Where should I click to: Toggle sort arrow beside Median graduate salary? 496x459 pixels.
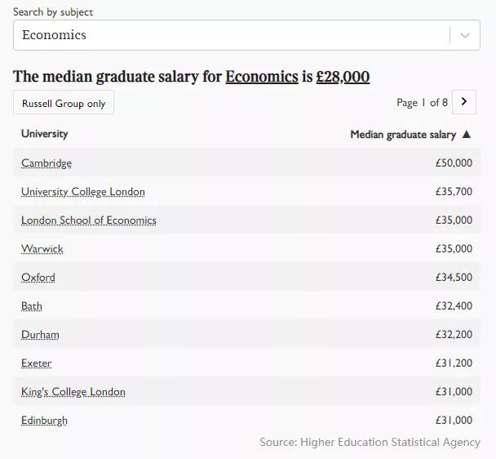click(467, 135)
